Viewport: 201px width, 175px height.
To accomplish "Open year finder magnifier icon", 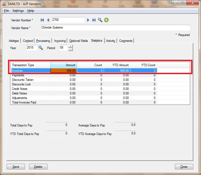I will (41, 48).
